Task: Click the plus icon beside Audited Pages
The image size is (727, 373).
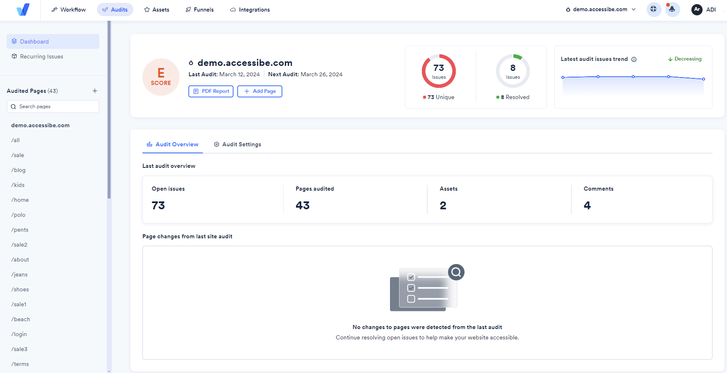Action: pyautogui.click(x=95, y=91)
